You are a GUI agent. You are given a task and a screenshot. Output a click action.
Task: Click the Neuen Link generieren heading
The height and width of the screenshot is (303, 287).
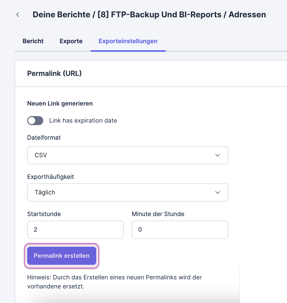click(x=60, y=104)
